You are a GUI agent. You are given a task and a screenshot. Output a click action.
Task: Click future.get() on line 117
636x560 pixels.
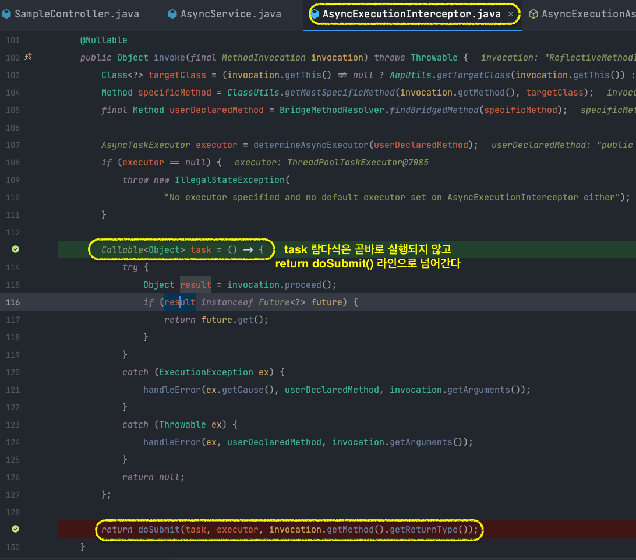pos(232,320)
